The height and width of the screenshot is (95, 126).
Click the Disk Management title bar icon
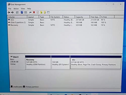click(9, 5)
